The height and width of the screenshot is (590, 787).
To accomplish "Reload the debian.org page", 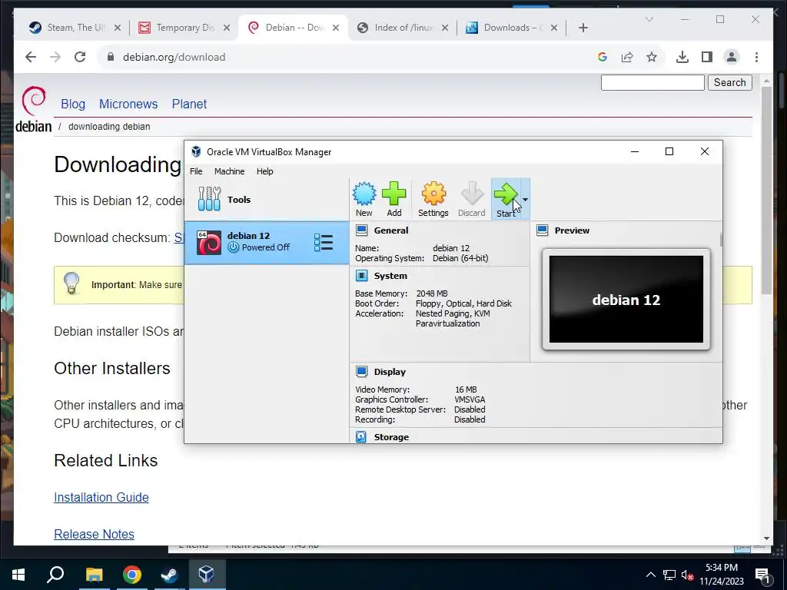I will coord(80,57).
